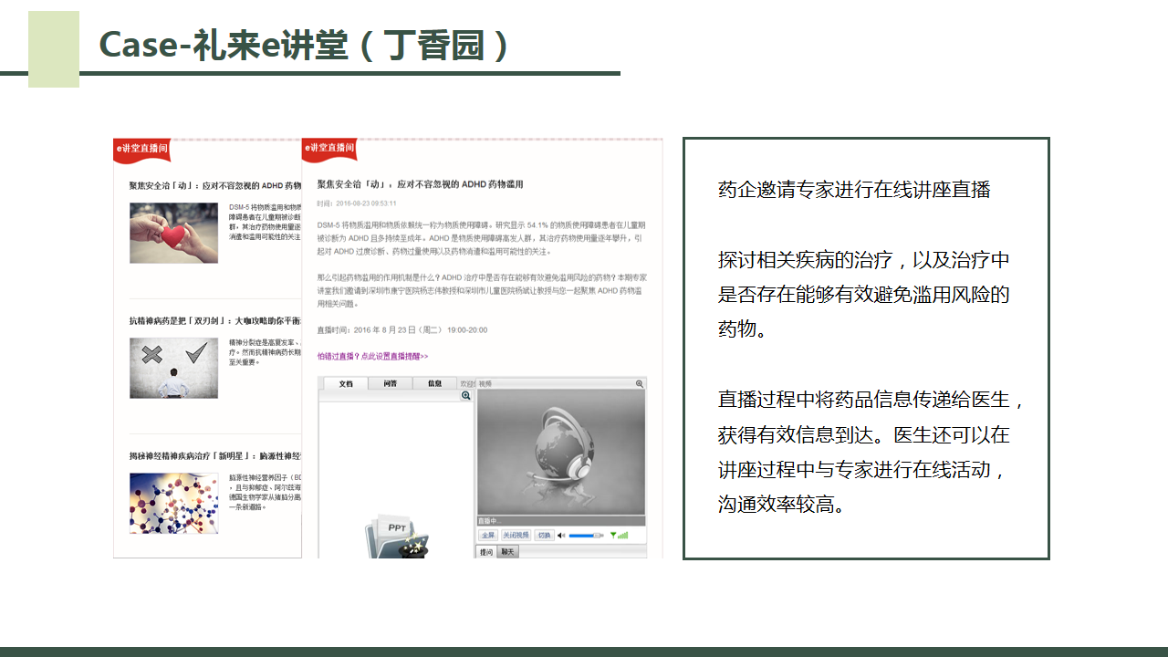Click the green signal strength indicator
Viewport: 1168px width, 657px height.
619,536
